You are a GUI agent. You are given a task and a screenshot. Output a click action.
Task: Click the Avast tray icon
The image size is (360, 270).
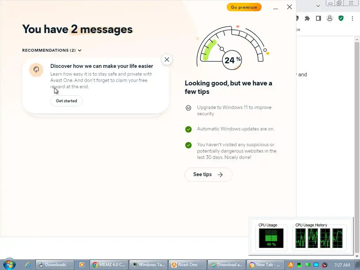click(290, 265)
